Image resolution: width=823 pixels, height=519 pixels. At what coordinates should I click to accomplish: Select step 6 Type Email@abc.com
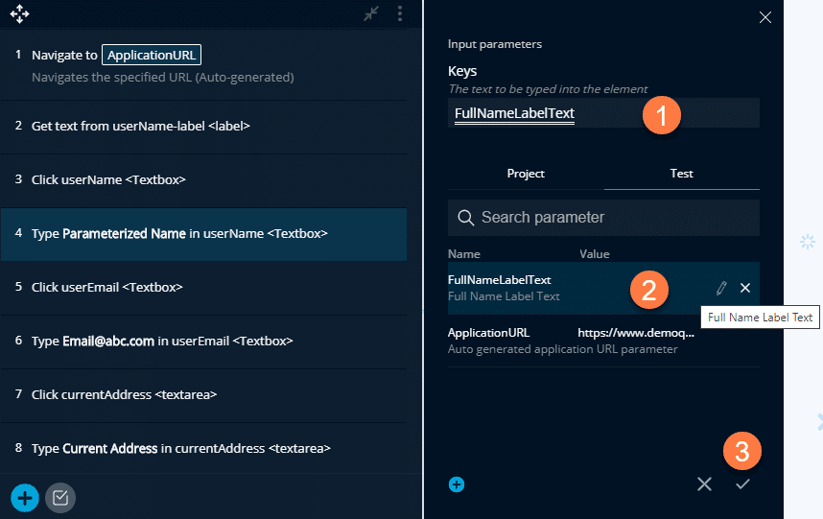point(203,342)
